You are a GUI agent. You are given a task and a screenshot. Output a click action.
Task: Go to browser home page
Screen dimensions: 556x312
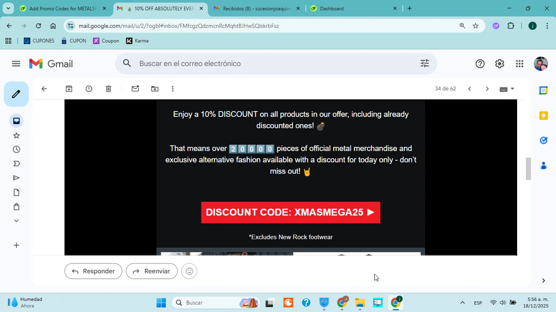[53, 26]
